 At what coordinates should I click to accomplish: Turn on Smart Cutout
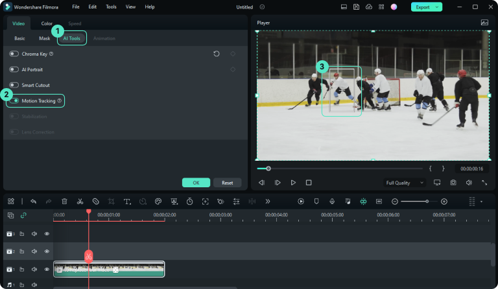pyautogui.click(x=14, y=85)
